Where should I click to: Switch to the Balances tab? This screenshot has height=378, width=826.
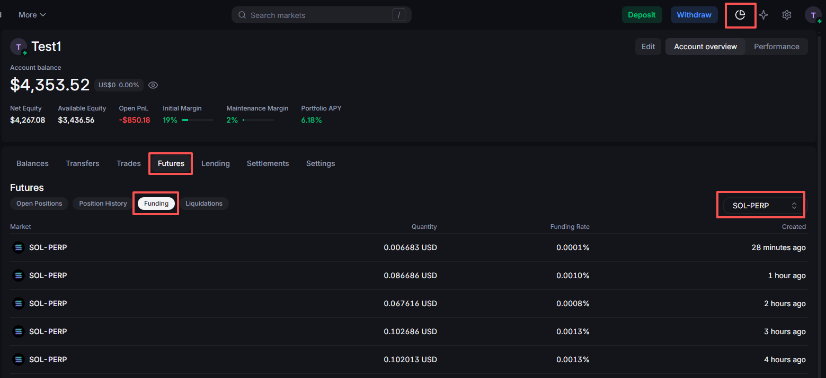(32, 163)
